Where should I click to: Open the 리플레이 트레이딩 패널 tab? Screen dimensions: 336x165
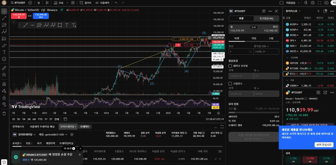click(42, 127)
